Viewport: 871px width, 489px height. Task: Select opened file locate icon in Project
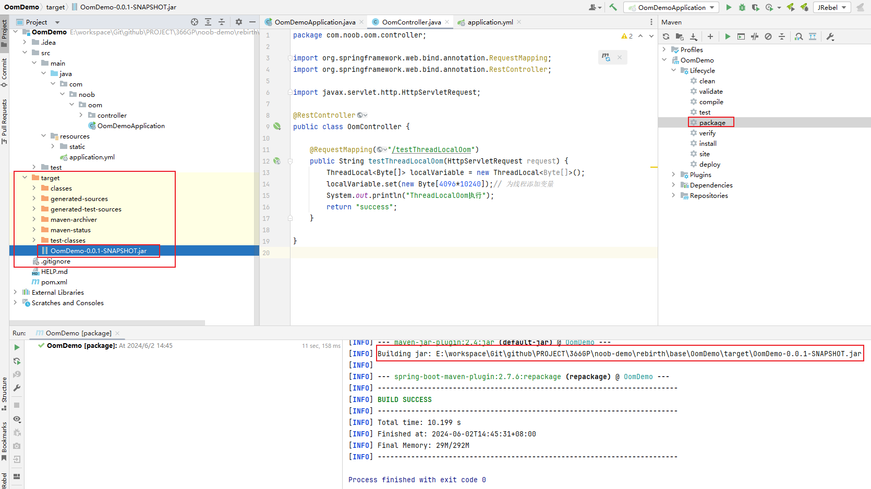pyautogui.click(x=195, y=22)
